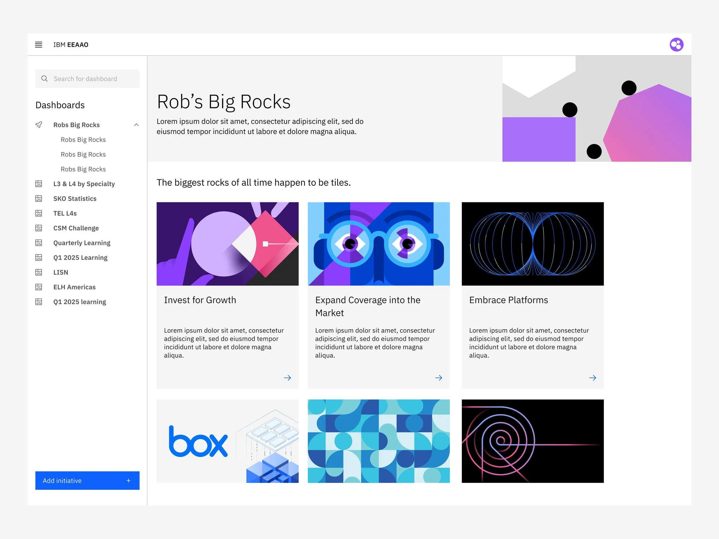Click the purple user avatar icon

pos(676,45)
